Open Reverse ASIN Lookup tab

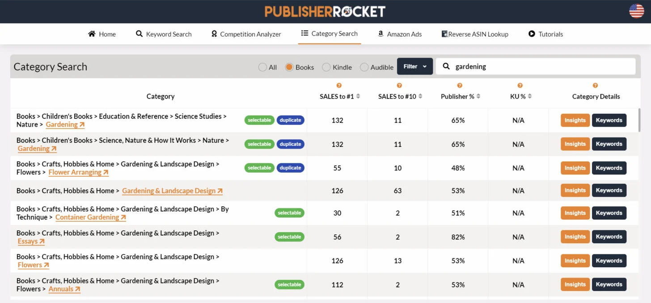[475, 34]
